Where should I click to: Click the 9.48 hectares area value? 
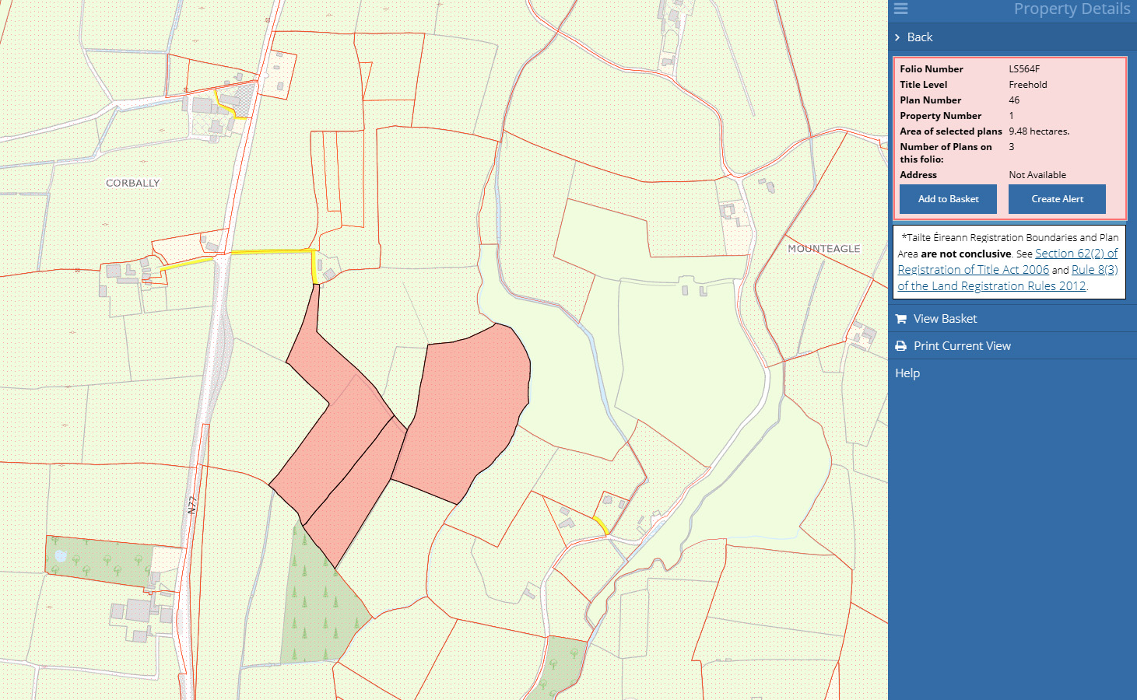pos(1039,131)
